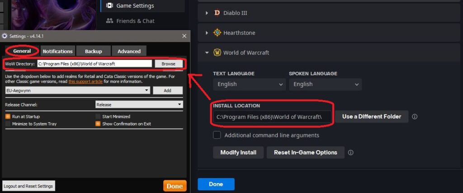The image size is (463, 193).
Task: Click the World of Warcraft game icon
Action: (x=217, y=52)
